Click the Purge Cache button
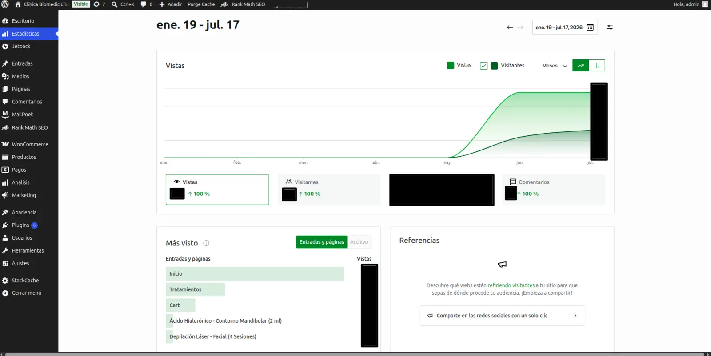Viewport: 711px width, 356px height. tap(201, 4)
